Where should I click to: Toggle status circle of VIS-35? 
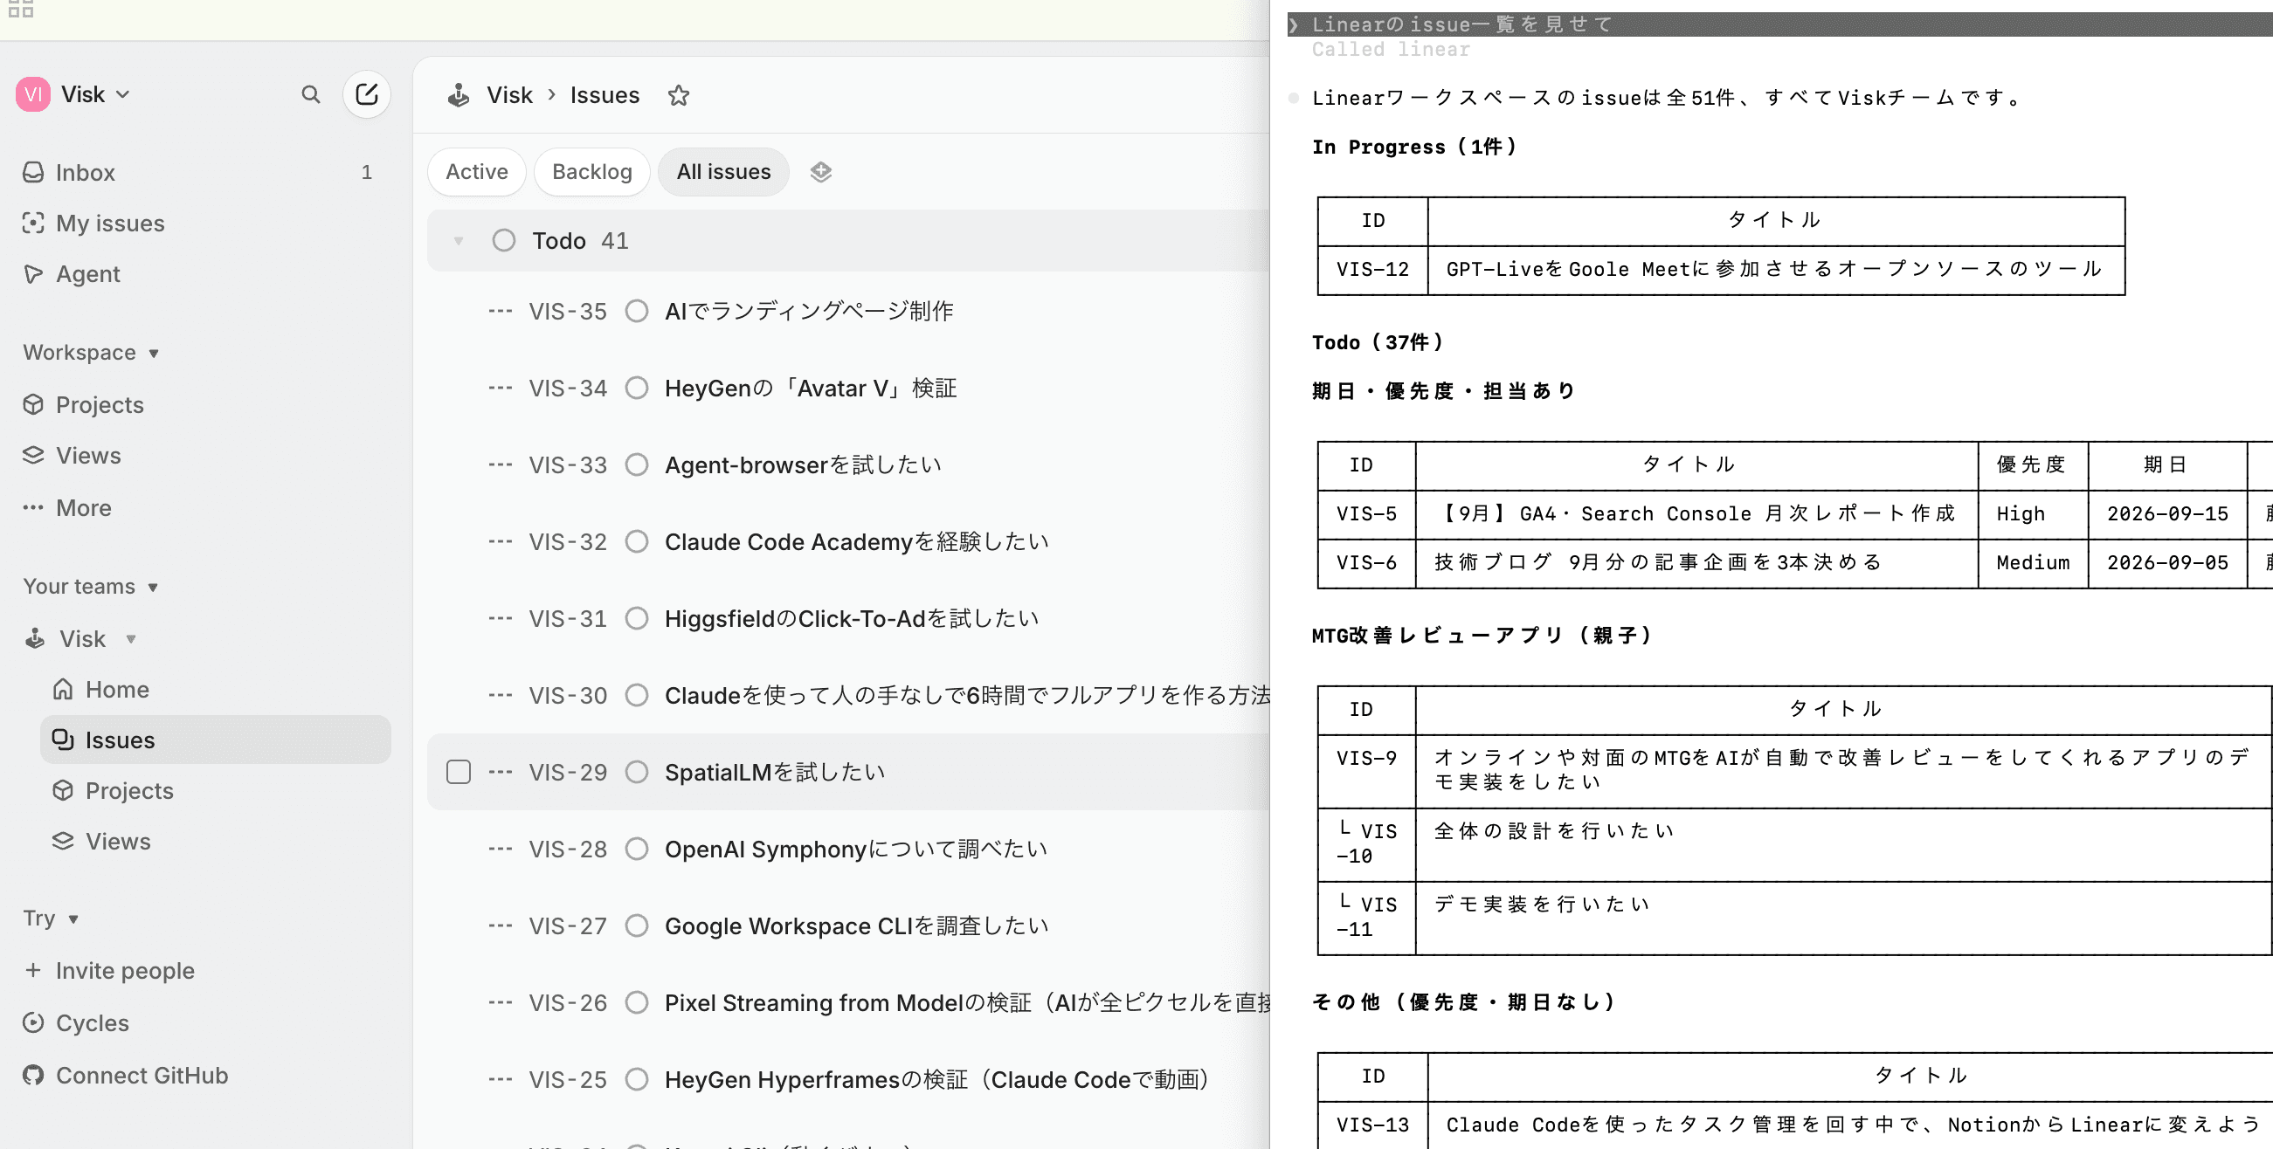click(x=636, y=312)
